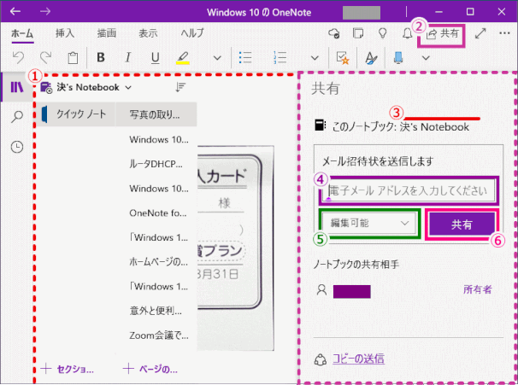Click the 所有者 owner label
Screen dimensions: 518x385
pos(477,289)
